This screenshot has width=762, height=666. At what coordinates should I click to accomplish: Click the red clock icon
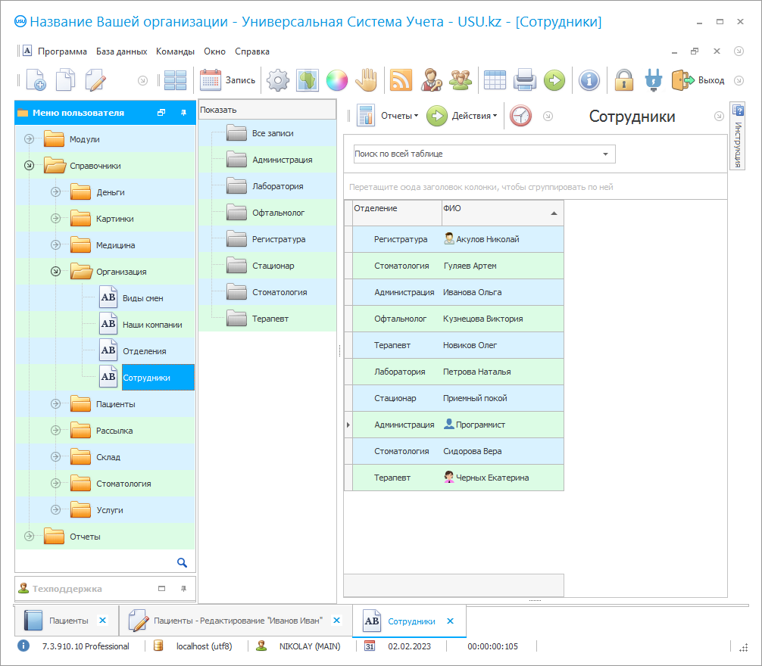(x=520, y=116)
